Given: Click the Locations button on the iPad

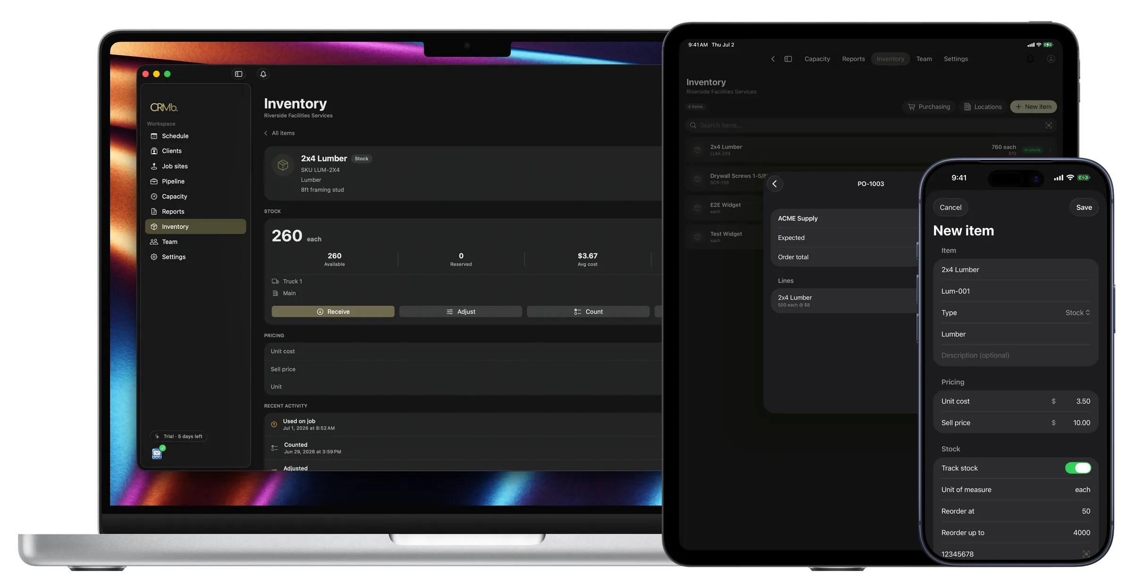Looking at the screenshot, I should click(x=983, y=107).
